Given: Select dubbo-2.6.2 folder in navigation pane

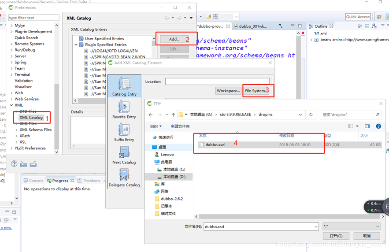Looking at the screenshot, I should (x=172, y=199).
